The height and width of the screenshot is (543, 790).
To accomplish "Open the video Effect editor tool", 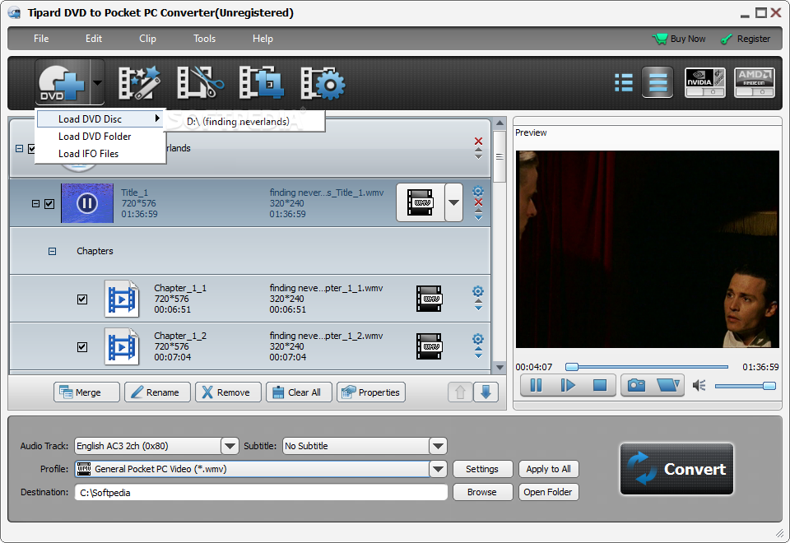I will click(139, 82).
